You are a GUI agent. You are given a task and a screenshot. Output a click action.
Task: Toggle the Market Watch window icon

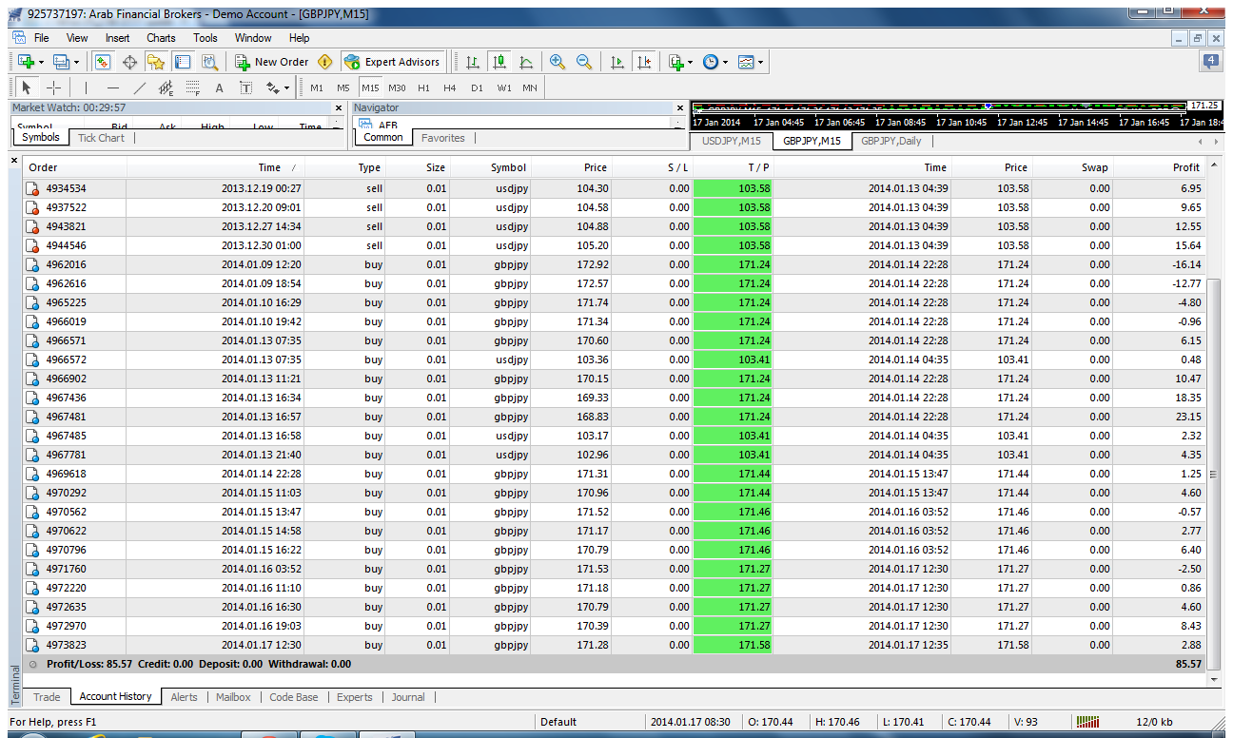pos(103,62)
